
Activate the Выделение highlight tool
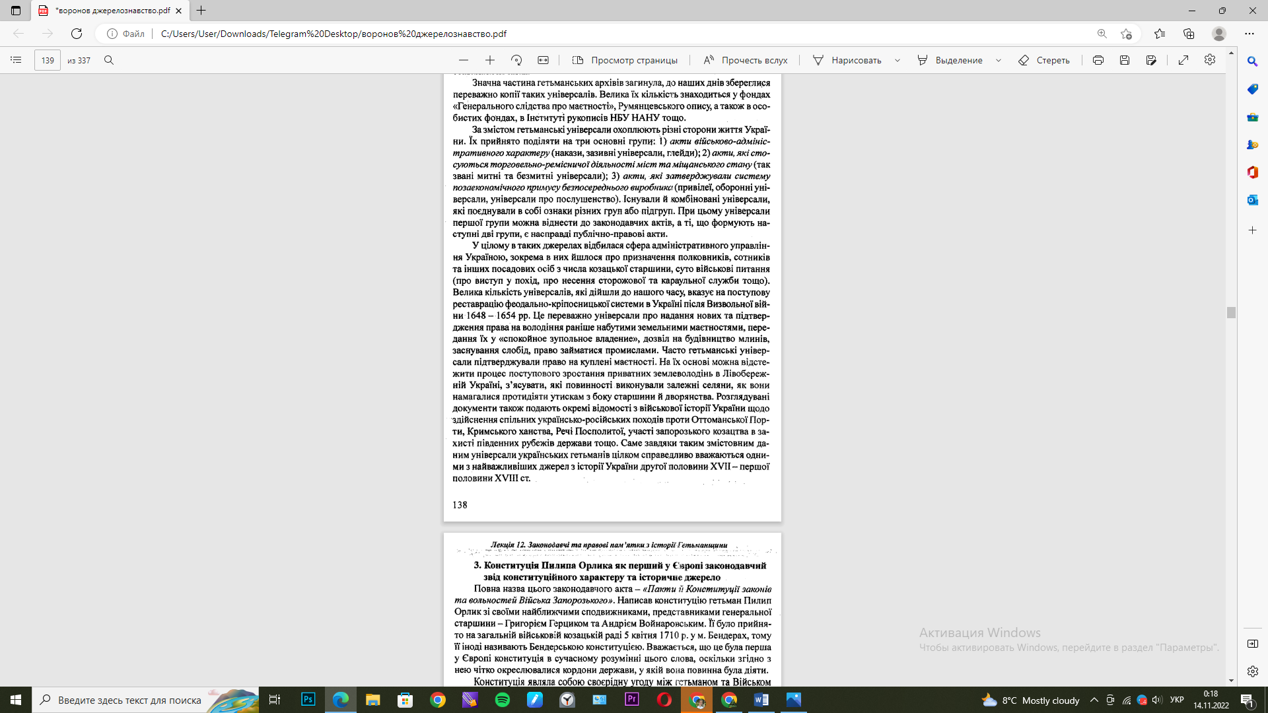click(950, 60)
